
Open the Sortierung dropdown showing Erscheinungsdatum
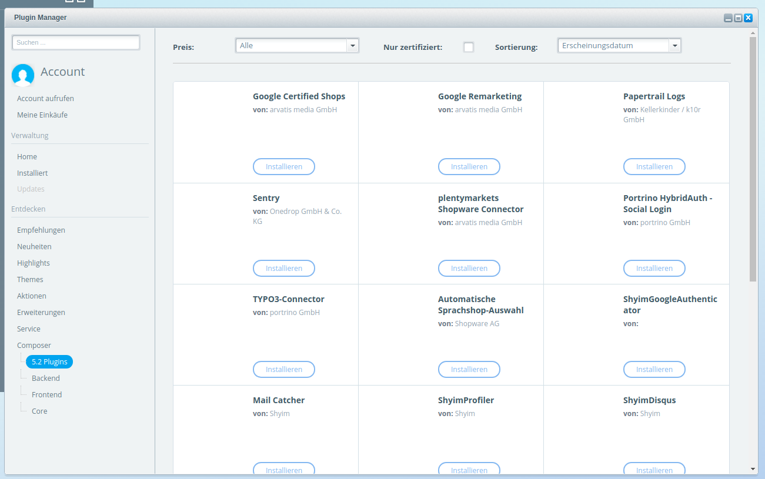tap(619, 45)
